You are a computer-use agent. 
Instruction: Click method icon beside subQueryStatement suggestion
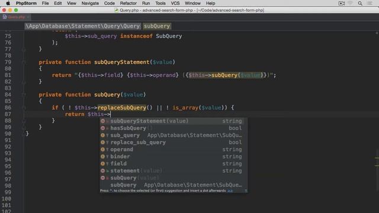[x=102, y=121]
